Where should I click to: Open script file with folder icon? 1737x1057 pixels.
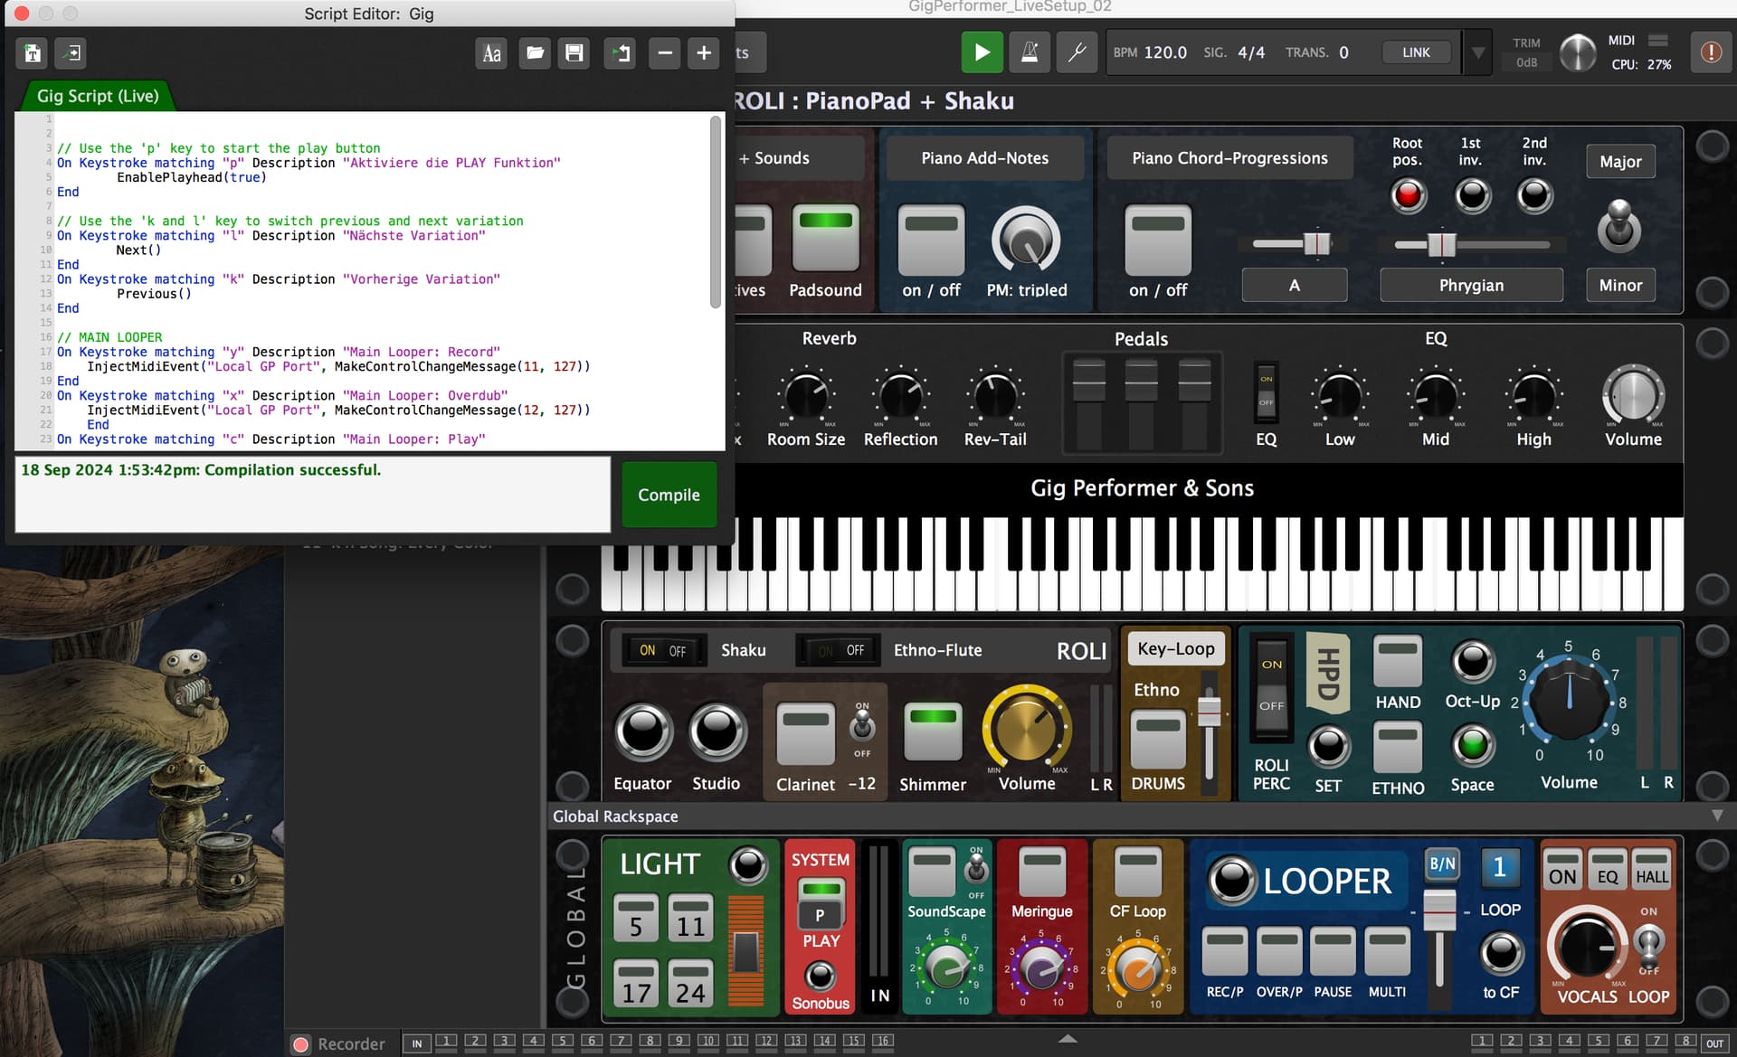535,53
